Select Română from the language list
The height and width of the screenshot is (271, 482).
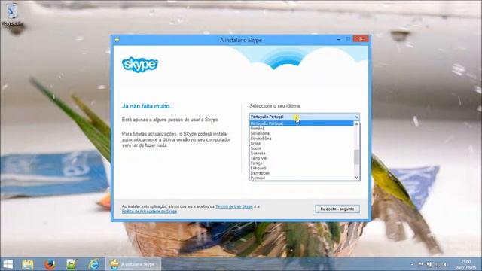click(301, 129)
